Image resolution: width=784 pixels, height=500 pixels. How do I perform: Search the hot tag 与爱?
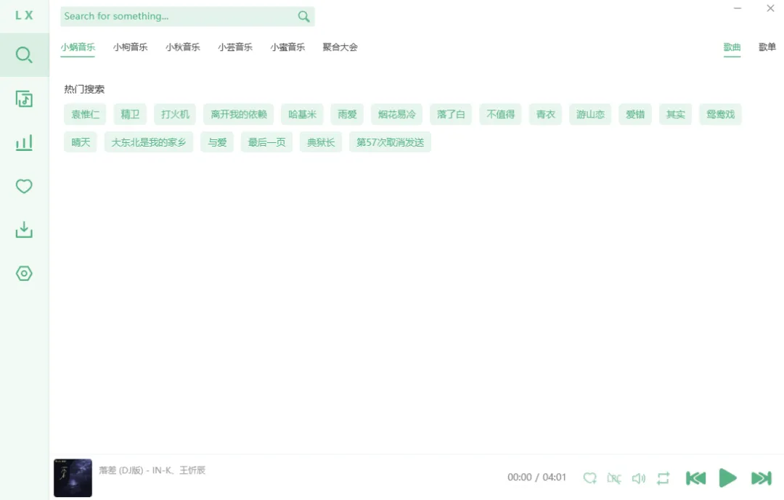click(217, 142)
